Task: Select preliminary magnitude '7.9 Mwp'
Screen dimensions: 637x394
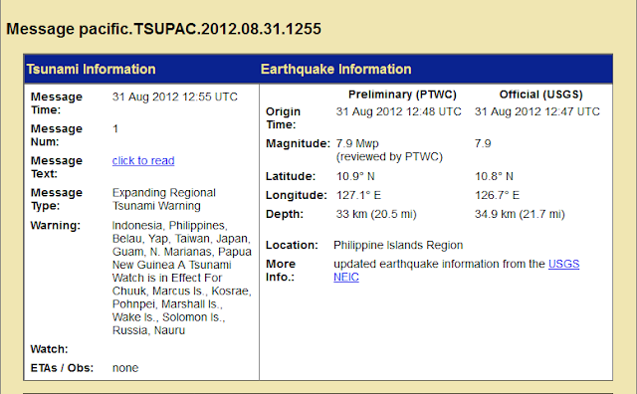Action: [357, 144]
